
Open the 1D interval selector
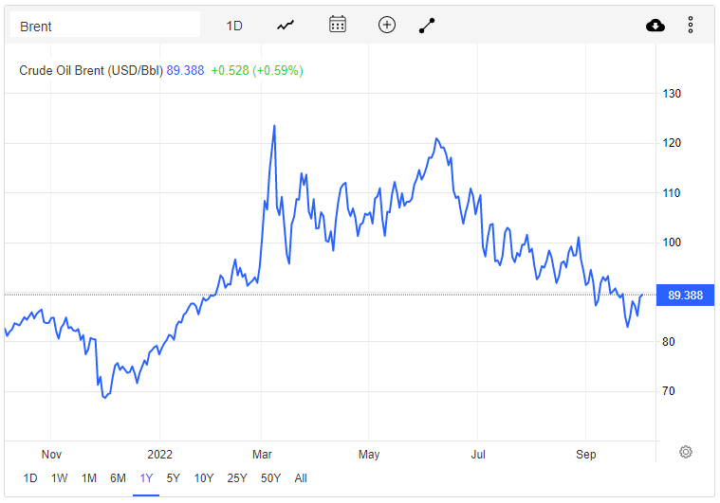click(234, 26)
